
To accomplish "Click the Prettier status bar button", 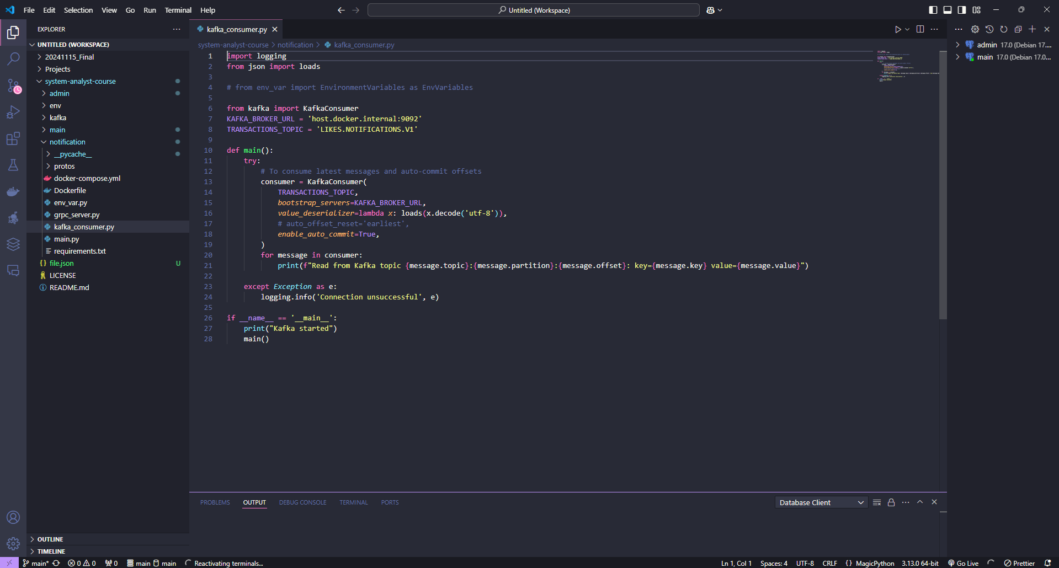I will pos(1019,563).
